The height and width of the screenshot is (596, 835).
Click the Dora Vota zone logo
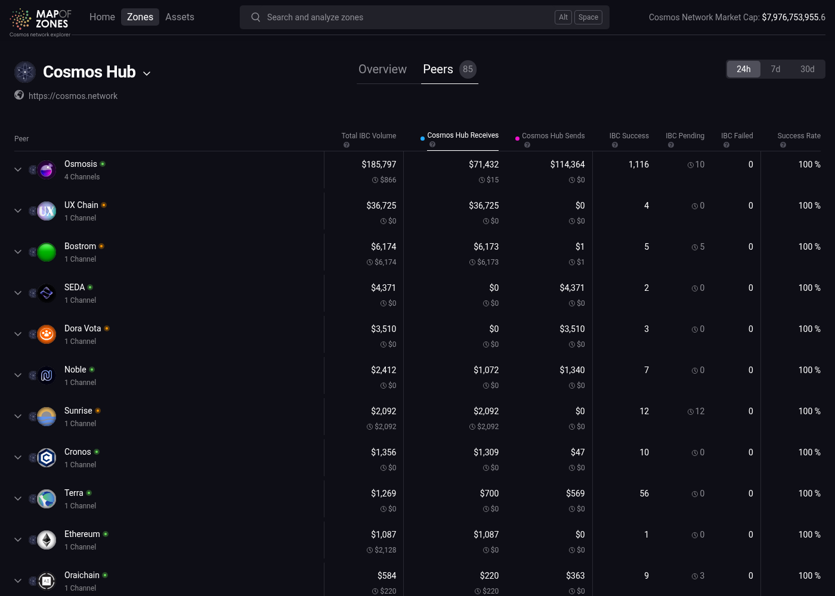pyautogui.click(x=47, y=334)
